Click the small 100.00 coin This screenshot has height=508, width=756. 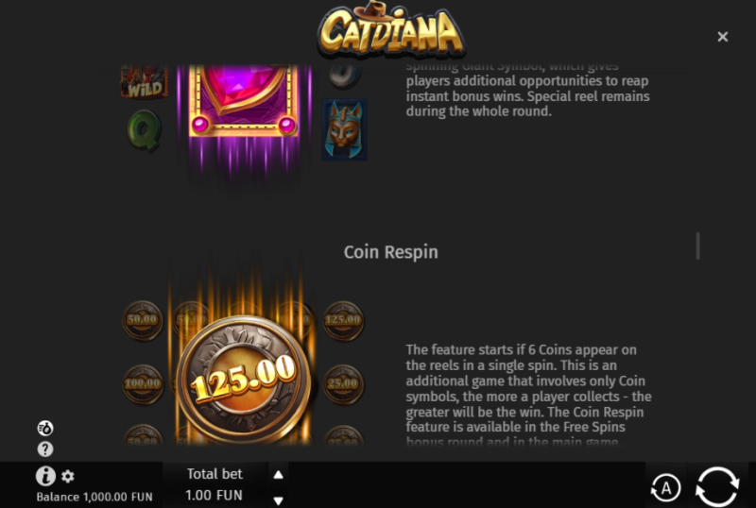(x=143, y=384)
